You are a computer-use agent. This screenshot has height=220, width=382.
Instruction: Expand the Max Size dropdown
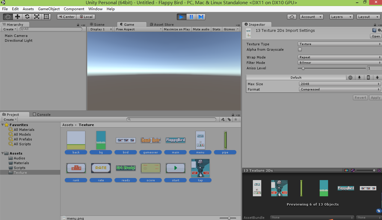340,84
